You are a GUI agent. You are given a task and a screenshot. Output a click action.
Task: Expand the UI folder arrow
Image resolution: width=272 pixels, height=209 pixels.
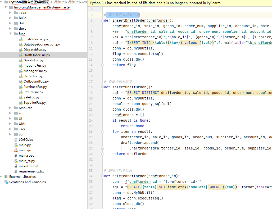click(10, 119)
